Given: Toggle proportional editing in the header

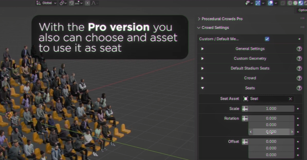Looking at the screenshot, I should 87,3.
